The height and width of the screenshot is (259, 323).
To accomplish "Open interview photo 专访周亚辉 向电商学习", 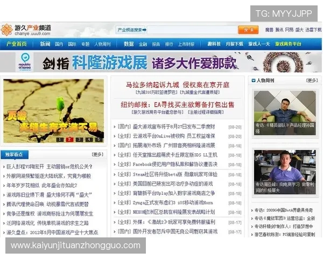I will pos(285,172).
